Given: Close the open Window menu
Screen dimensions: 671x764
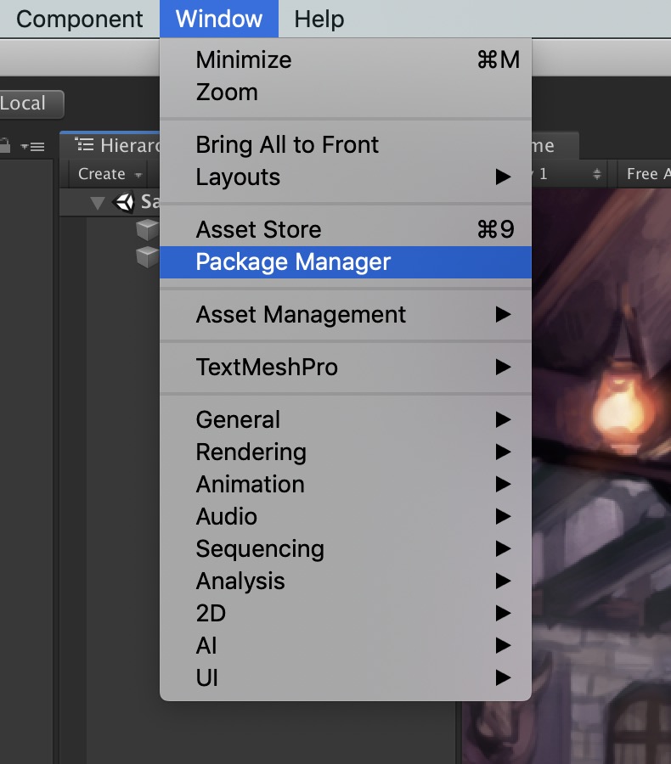Looking at the screenshot, I should point(219,19).
